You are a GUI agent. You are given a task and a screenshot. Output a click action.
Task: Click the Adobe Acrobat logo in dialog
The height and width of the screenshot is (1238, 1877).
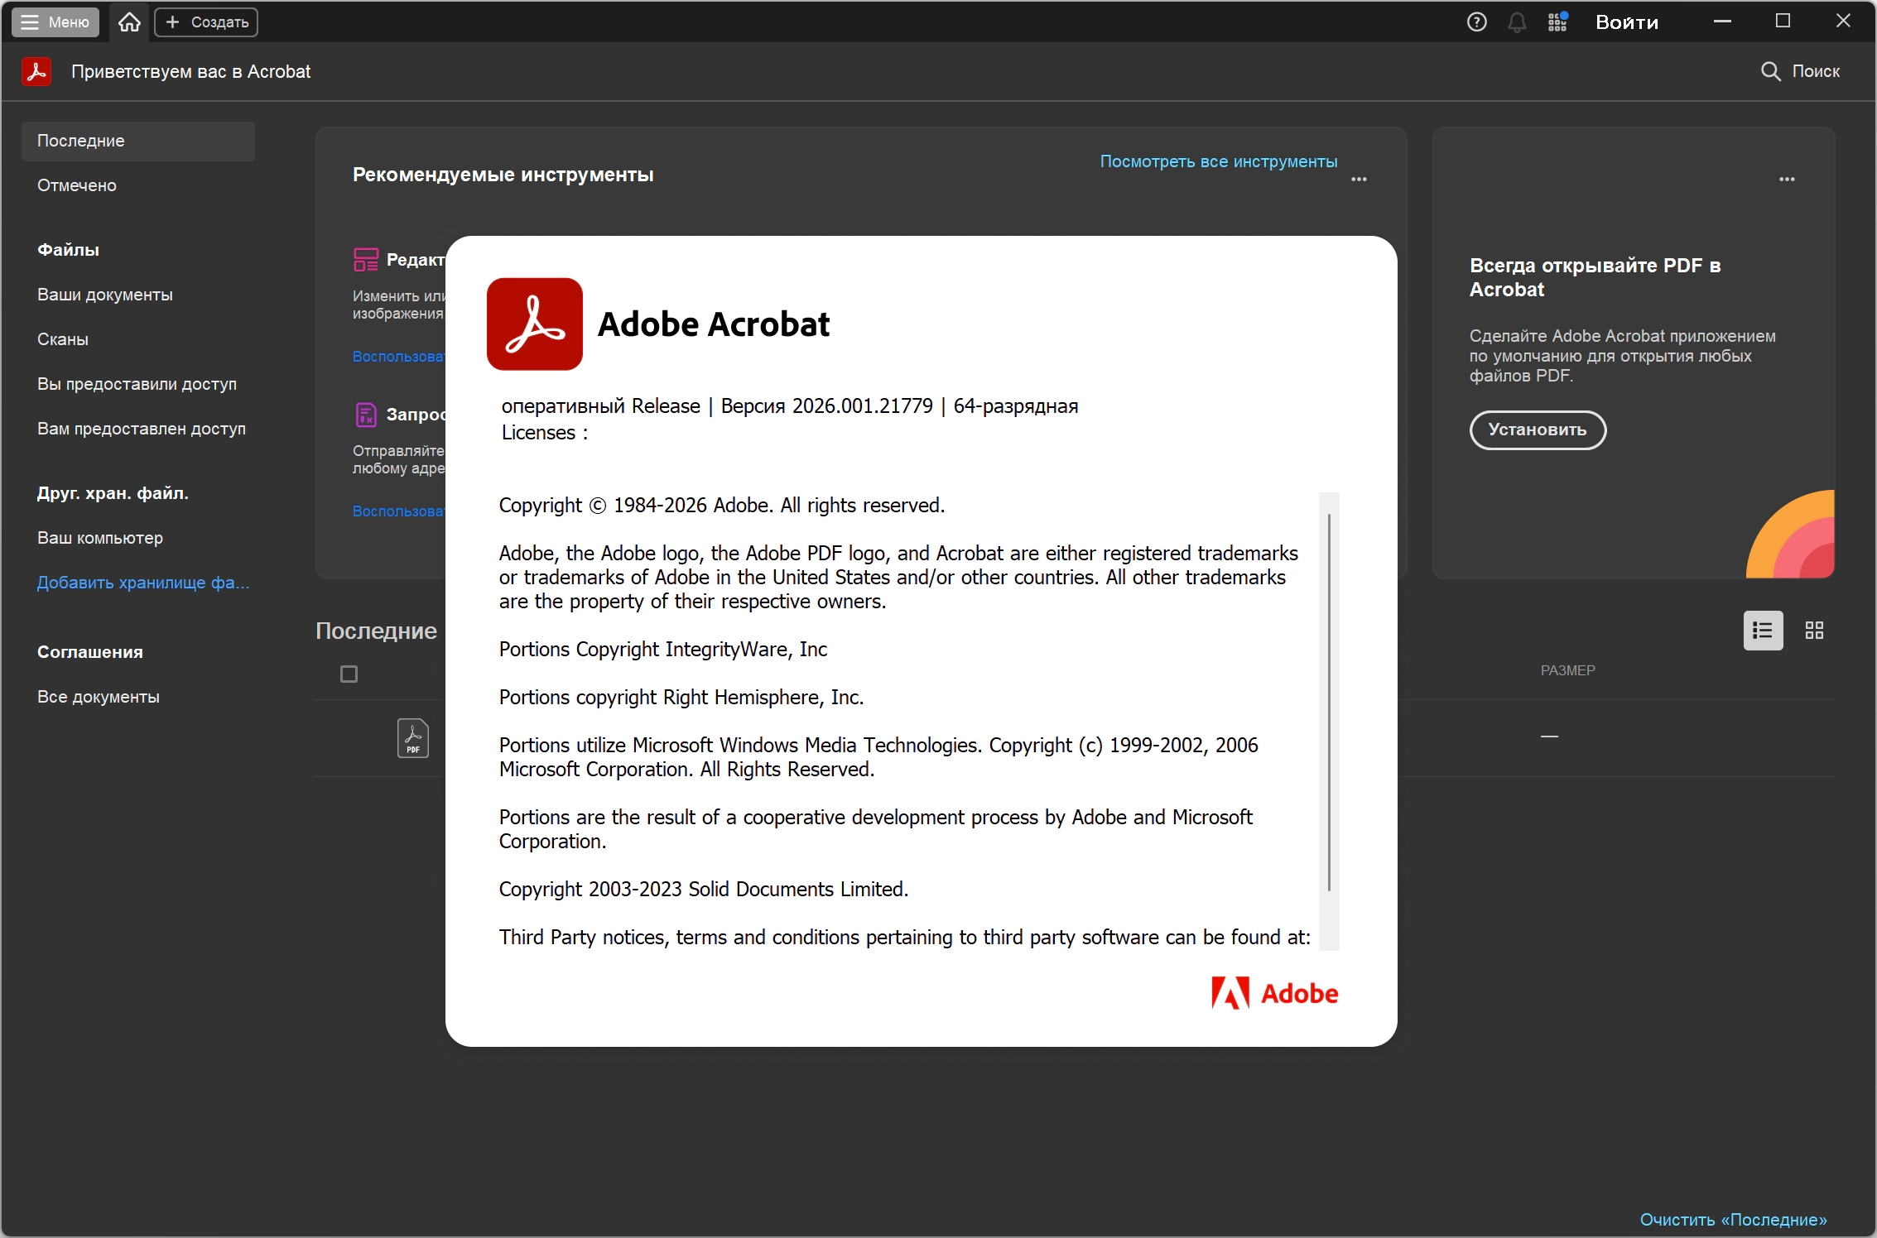[x=535, y=324]
